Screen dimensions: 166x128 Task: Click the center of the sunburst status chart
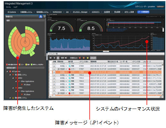[x=25, y=42]
